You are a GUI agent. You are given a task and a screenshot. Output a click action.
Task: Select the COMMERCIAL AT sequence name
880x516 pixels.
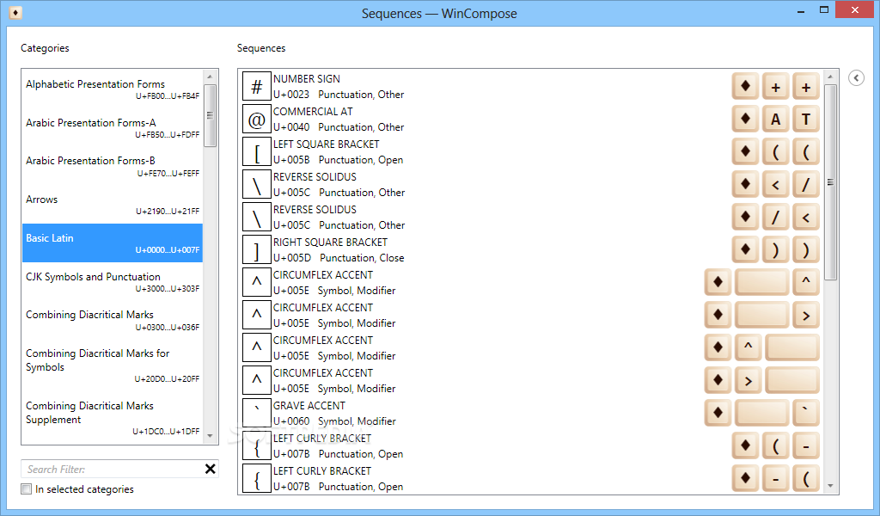(x=313, y=111)
